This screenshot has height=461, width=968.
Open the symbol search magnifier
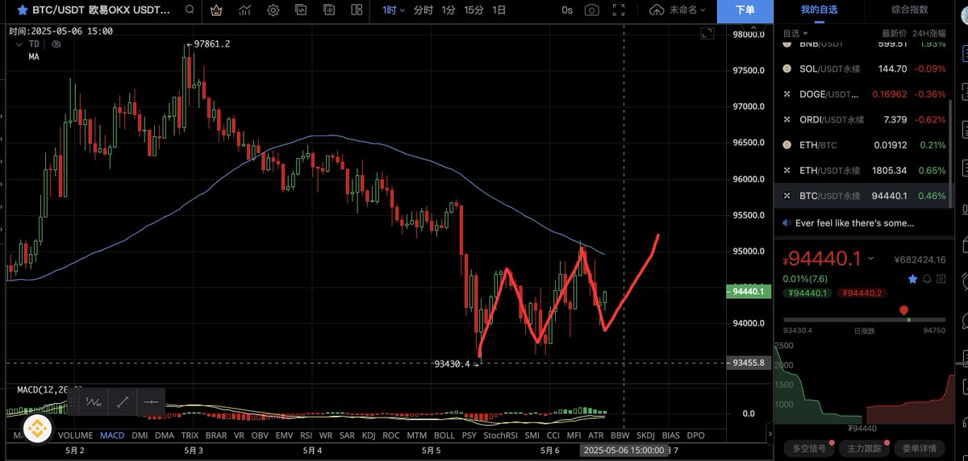tap(189, 10)
